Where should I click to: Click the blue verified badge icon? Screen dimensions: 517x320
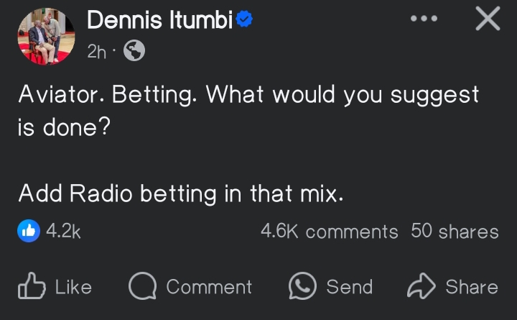(244, 22)
